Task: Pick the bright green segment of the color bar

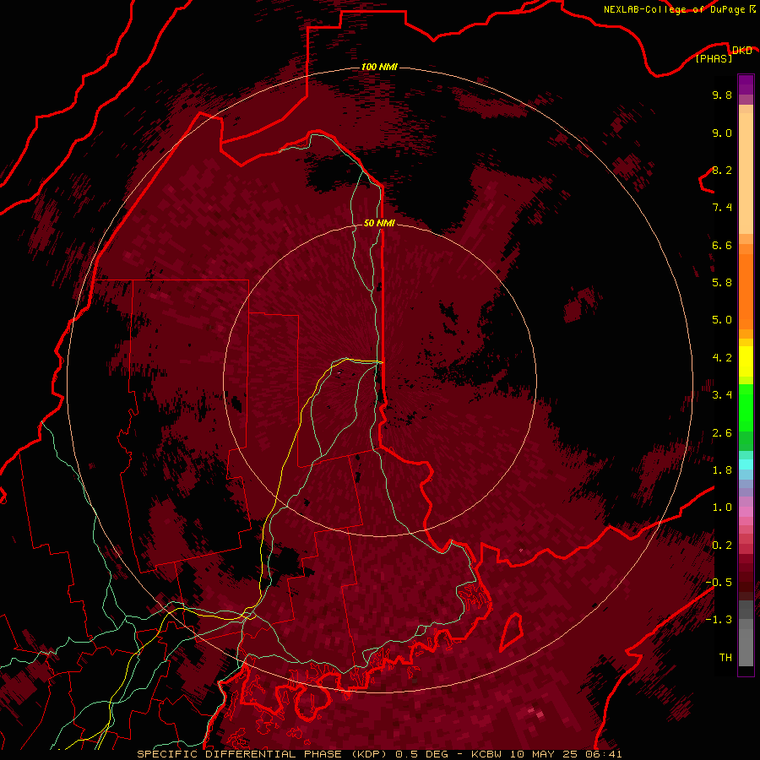Action: click(746, 410)
